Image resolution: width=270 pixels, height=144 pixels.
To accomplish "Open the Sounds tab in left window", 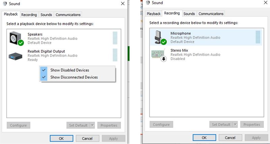I will 46,15.
